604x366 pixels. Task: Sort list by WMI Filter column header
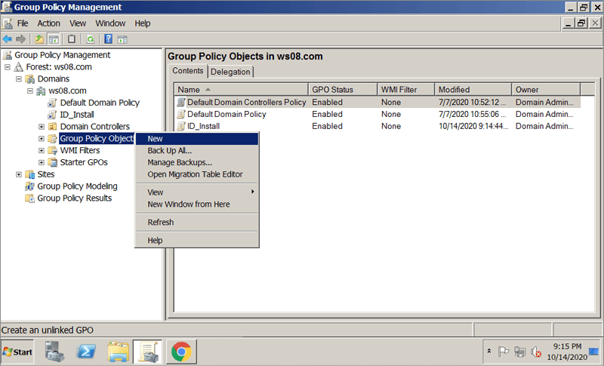(x=406, y=90)
